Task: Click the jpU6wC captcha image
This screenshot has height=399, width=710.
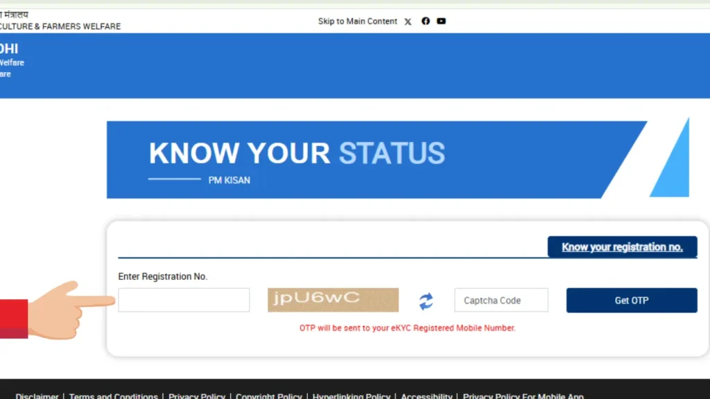Action: pos(334,300)
